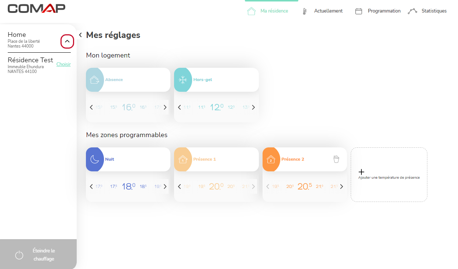This screenshot has height=269, width=458.
Task: Click the current 16.0 Absence temperature
Action: (x=128, y=107)
